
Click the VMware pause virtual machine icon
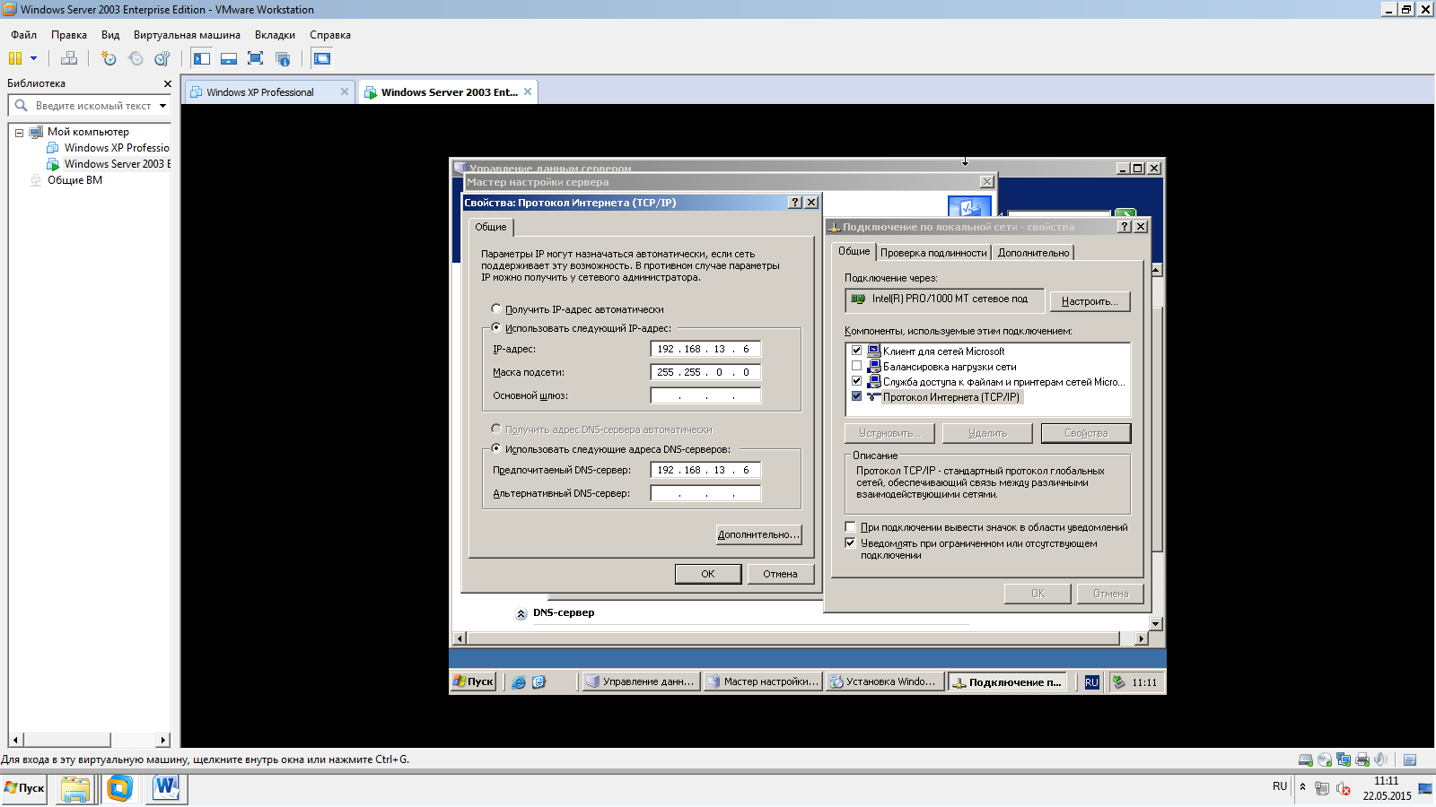tap(15, 58)
